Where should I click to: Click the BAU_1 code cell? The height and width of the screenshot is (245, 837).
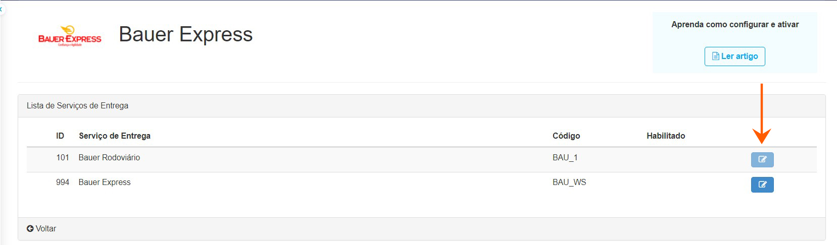pyautogui.click(x=565, y=158)
